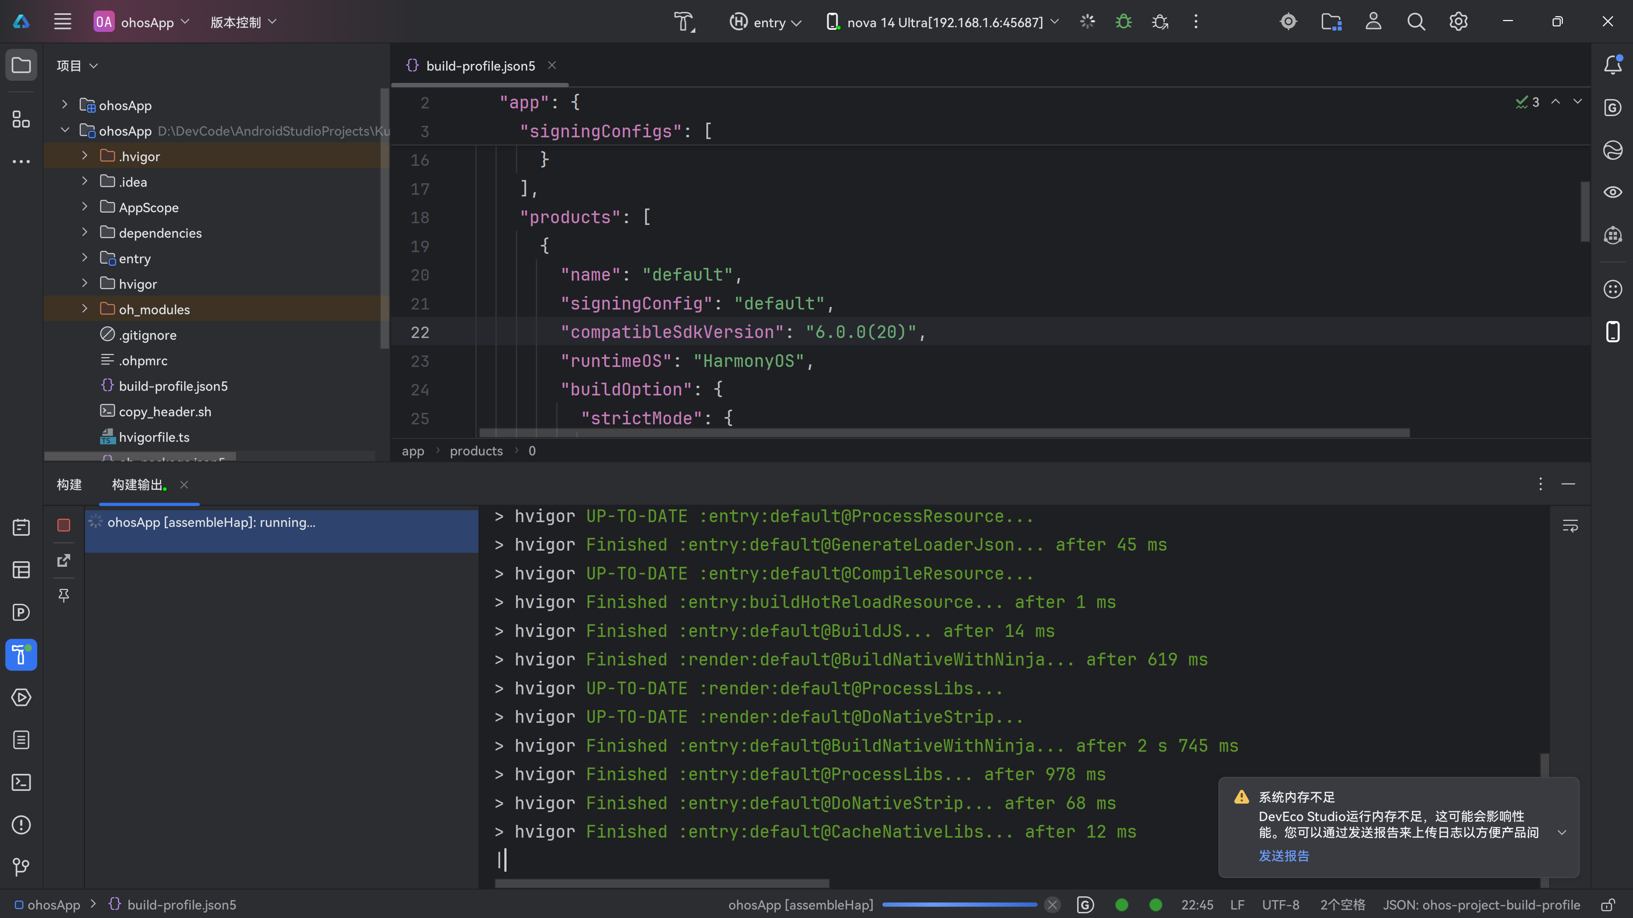Screen dimensions: 1633x918
Task: Toggle soft-wrap in build output
Action: coord(1570,526)
